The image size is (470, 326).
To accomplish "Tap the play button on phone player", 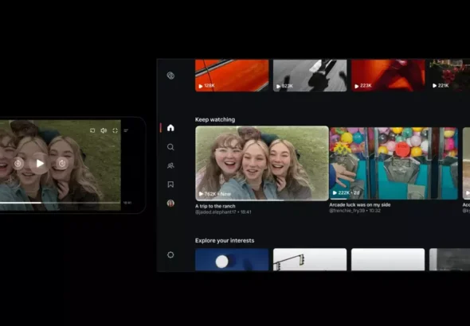I will coord(40,163).
